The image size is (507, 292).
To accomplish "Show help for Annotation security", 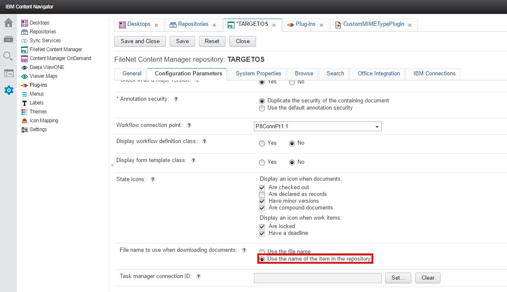I will [x=176, y=99].
